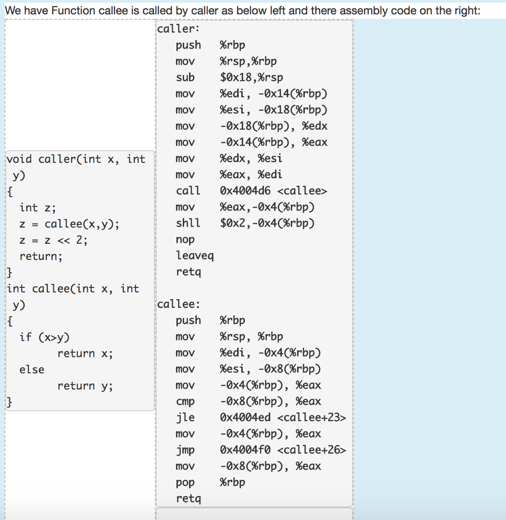Click the 'int callee(int x, int' declaration
Viewport: 506px width, 520px height.
click(x=73, y=289)
